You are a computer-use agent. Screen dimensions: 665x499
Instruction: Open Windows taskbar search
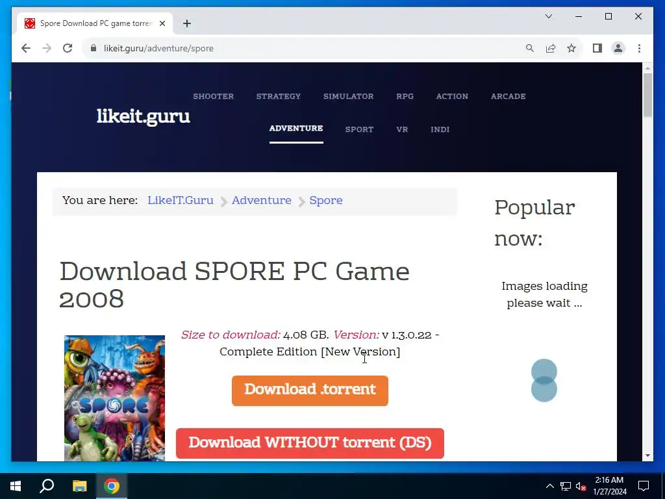pyautogui.click(x=47, y=486)
